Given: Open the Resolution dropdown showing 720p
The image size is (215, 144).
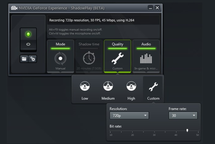Looking at the screenshot, I should click(129, 116).
